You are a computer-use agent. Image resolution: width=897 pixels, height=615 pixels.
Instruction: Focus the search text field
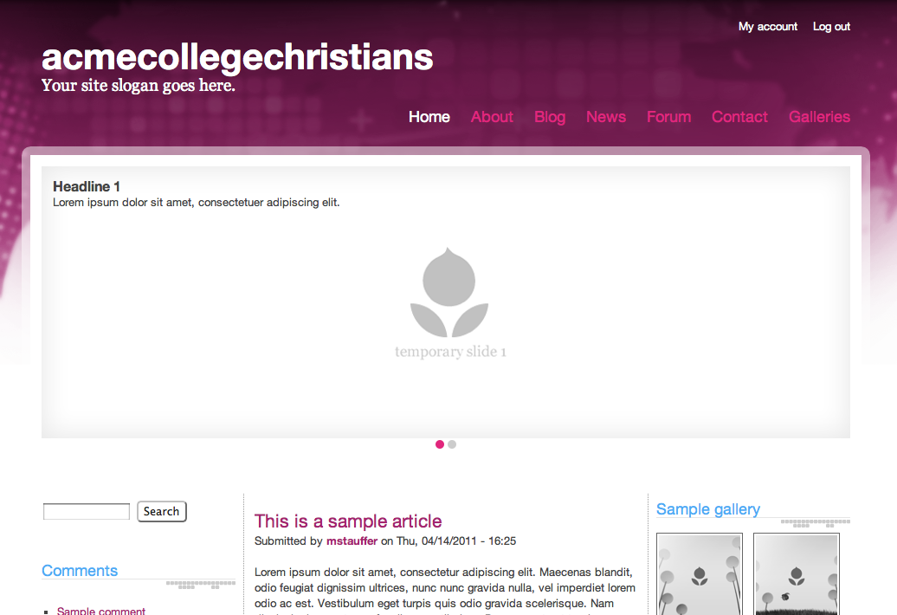87,511
